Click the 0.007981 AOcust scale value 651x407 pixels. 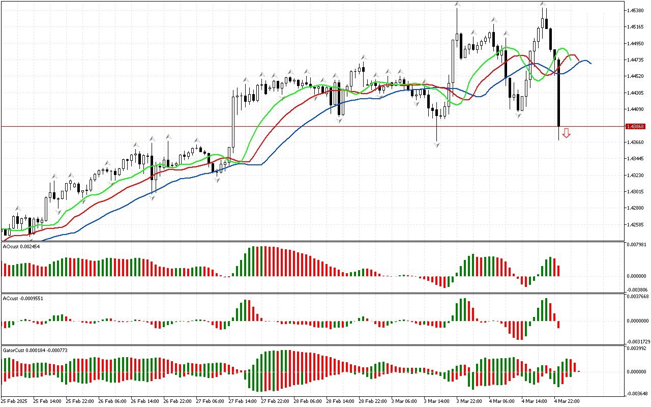[x=637, y=245]
